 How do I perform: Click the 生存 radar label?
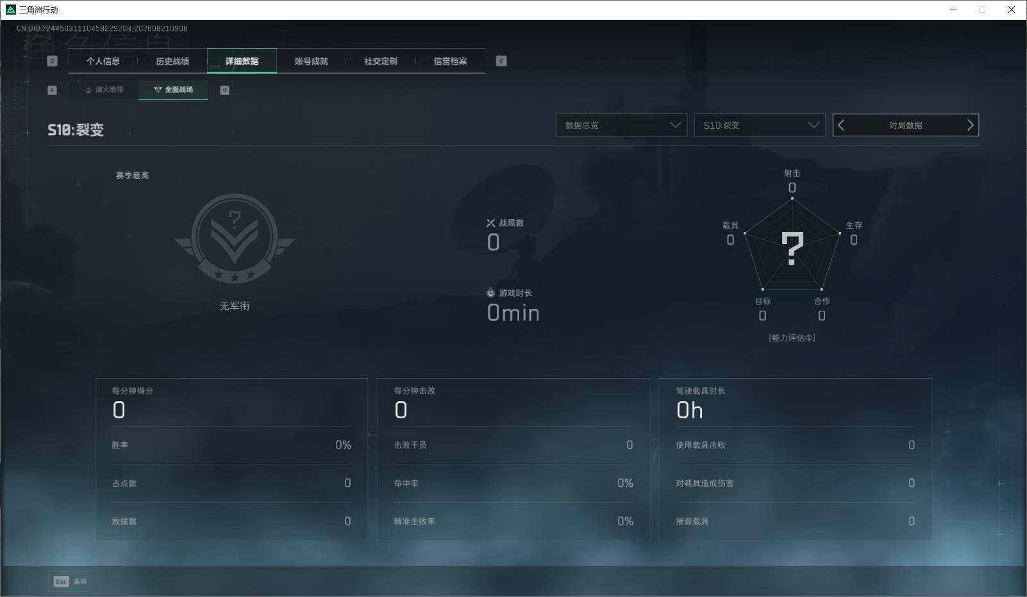click(x=854, y=225)
